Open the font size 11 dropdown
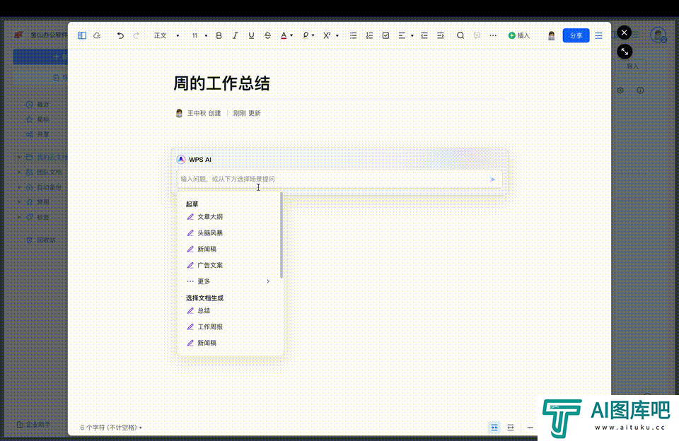 199,35
